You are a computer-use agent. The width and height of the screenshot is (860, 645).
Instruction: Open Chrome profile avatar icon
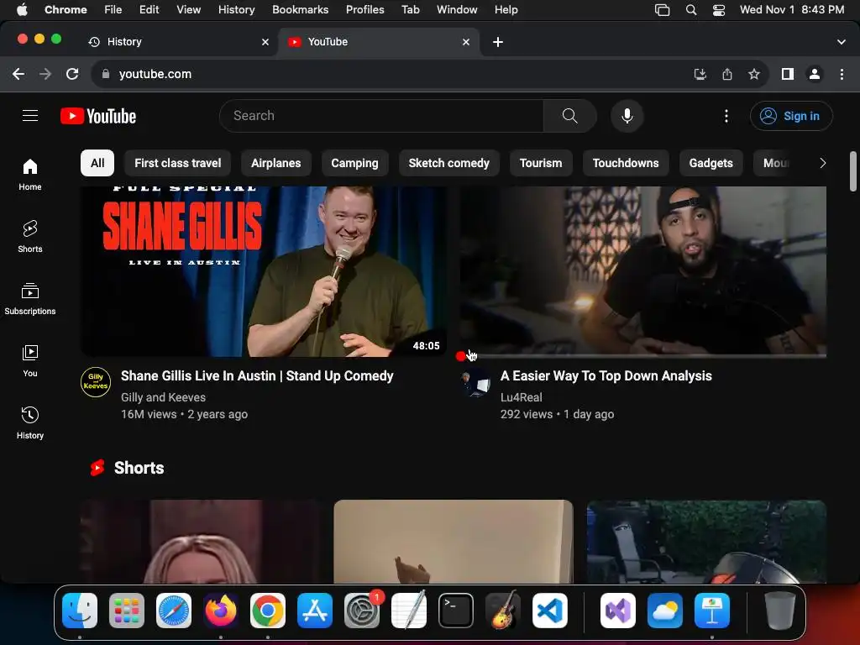click(815, 74)
